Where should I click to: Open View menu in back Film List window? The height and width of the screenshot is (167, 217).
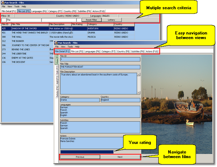point(10,6)
